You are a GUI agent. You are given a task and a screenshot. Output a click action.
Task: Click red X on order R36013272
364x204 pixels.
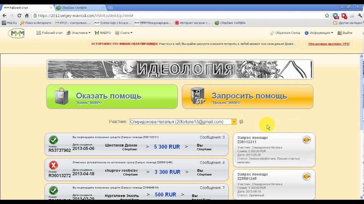(x=53, y=165)
